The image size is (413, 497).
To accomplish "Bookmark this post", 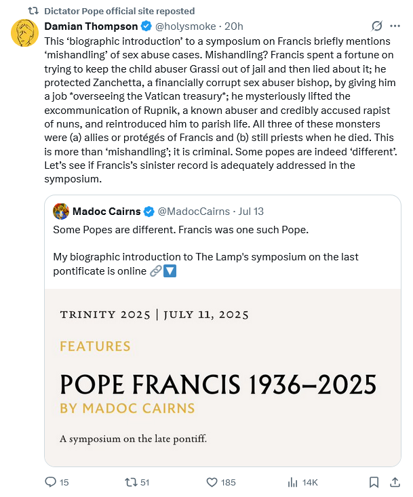I will (x=374, y=482).
